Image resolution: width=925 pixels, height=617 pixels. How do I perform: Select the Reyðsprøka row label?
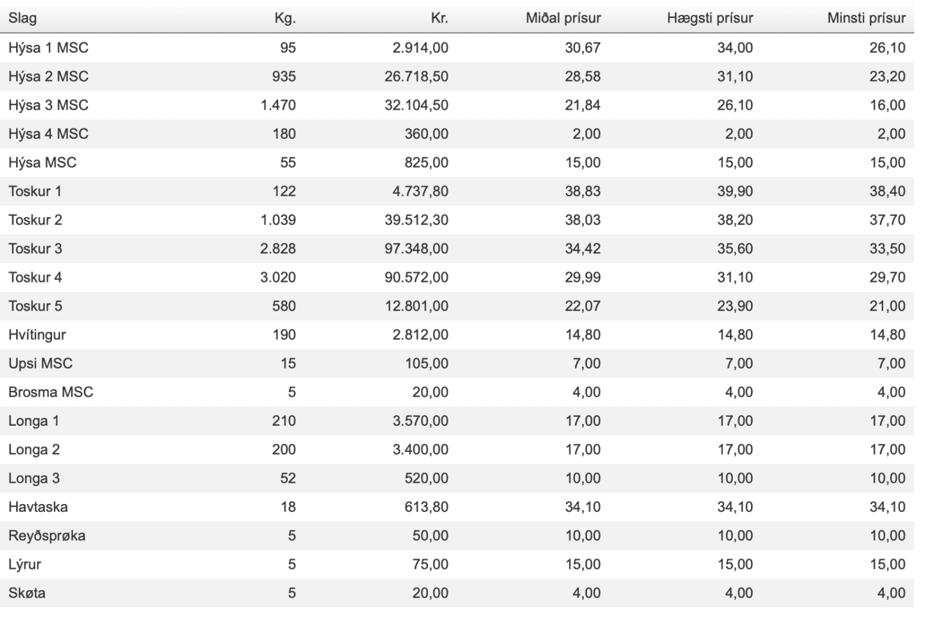47,536
